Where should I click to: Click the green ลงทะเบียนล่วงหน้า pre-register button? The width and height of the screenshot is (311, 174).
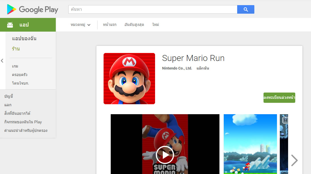pyautogui.click(x=279, y=98)
